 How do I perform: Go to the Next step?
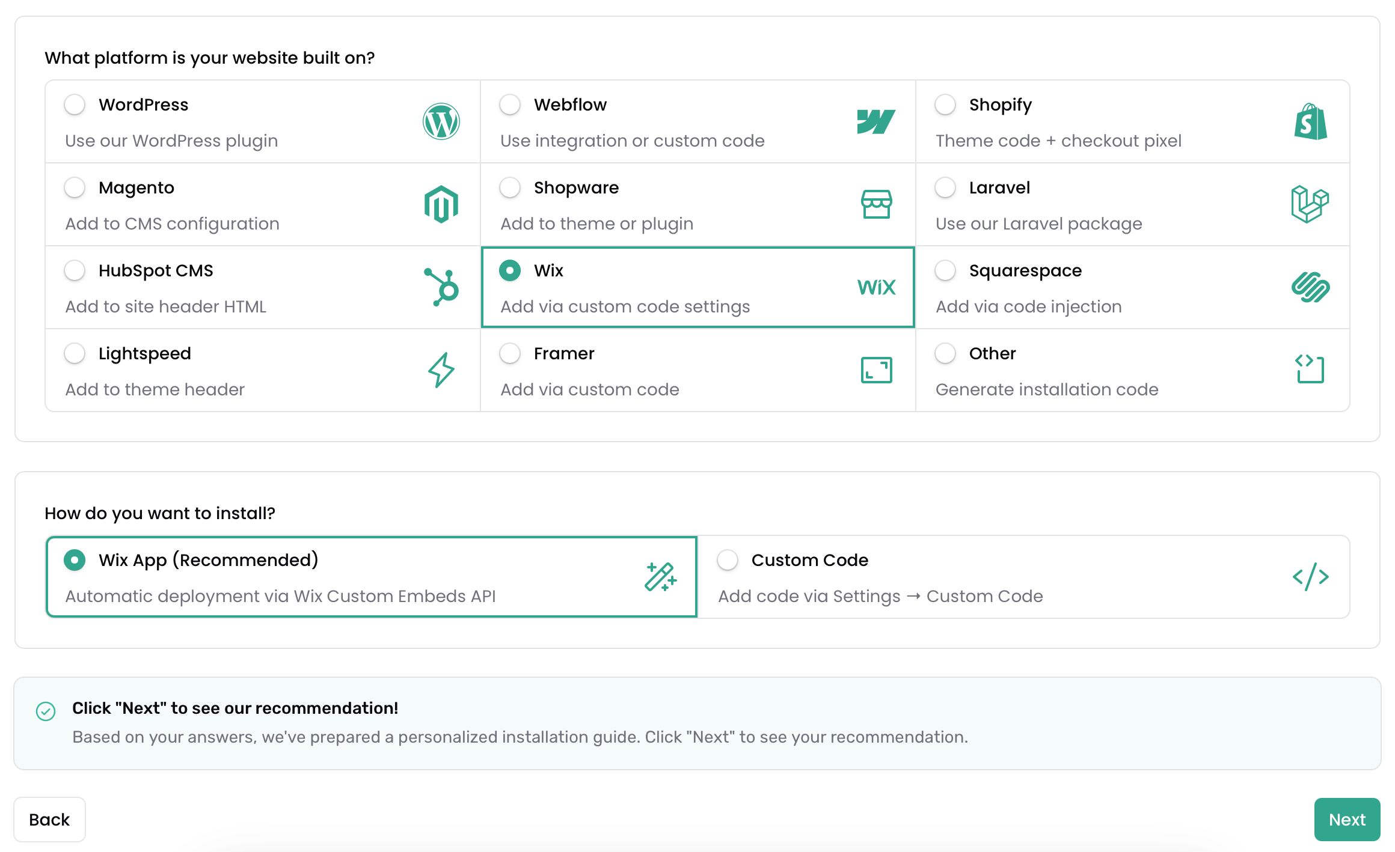point(1347,820)
